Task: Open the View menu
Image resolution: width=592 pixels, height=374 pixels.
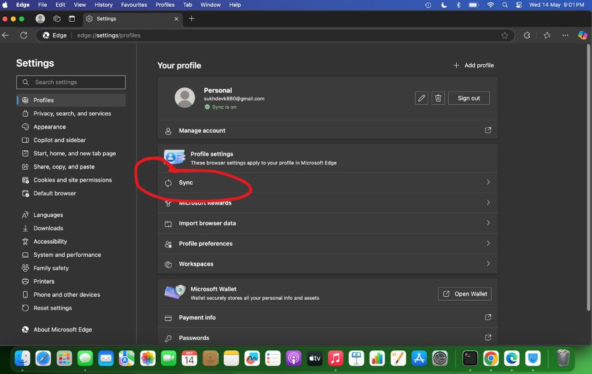Action: coord(80,5)
